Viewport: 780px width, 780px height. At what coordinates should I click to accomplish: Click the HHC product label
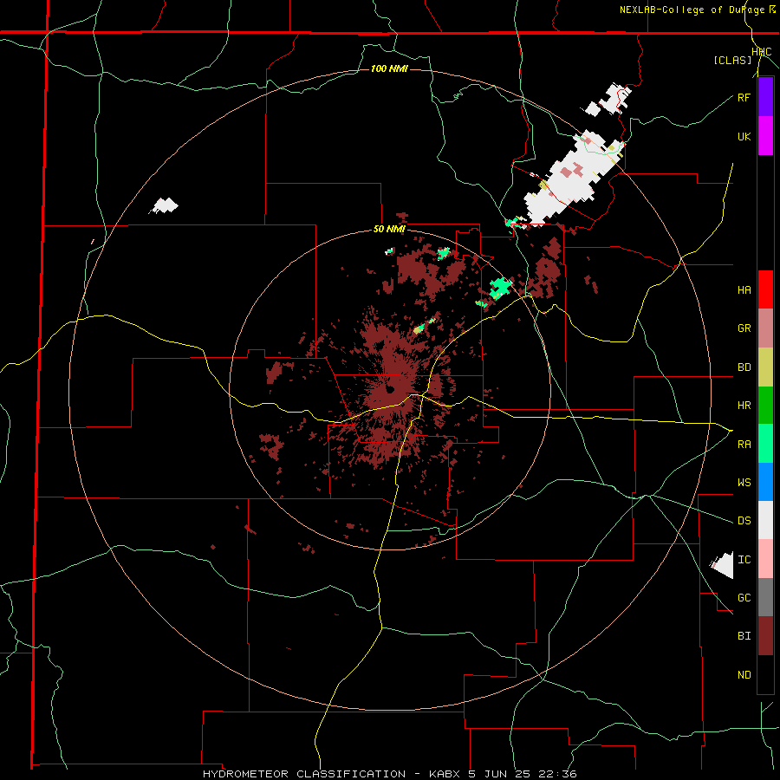tap(762, 52)
